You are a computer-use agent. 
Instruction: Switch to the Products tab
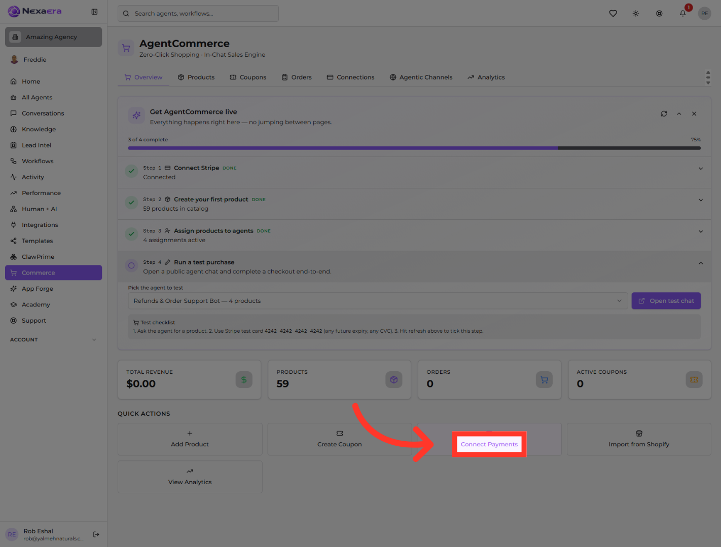tap(196, 77)
